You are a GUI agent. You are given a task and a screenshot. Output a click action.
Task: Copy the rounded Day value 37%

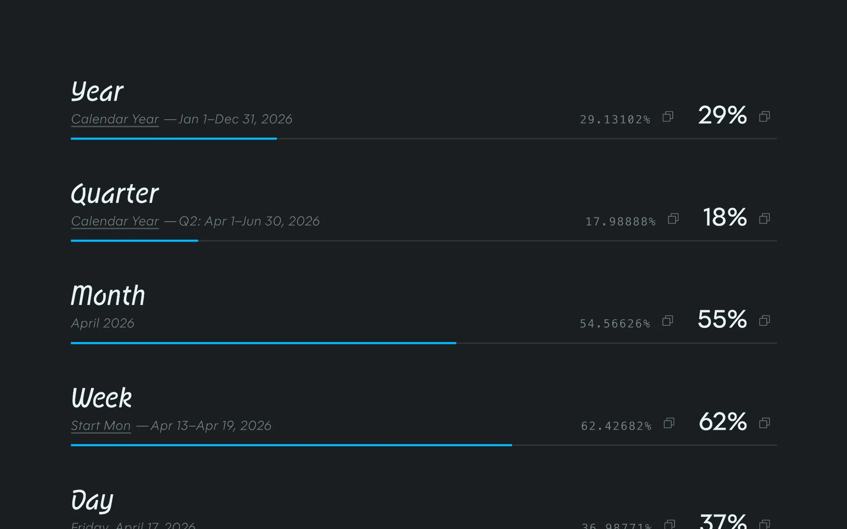765,524
